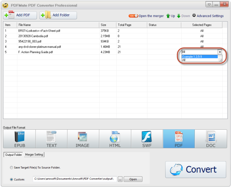Open Advanced Settings gear
Screen dimensions: 231x187
click(208, 16)
